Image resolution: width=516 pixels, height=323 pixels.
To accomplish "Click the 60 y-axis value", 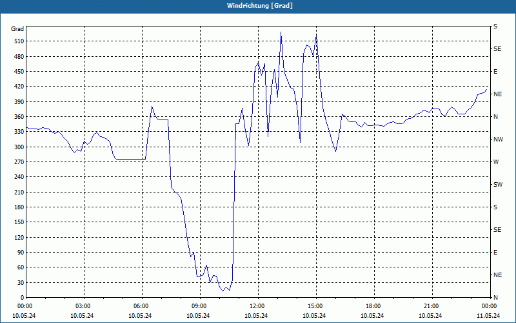I will coord(20,267).
